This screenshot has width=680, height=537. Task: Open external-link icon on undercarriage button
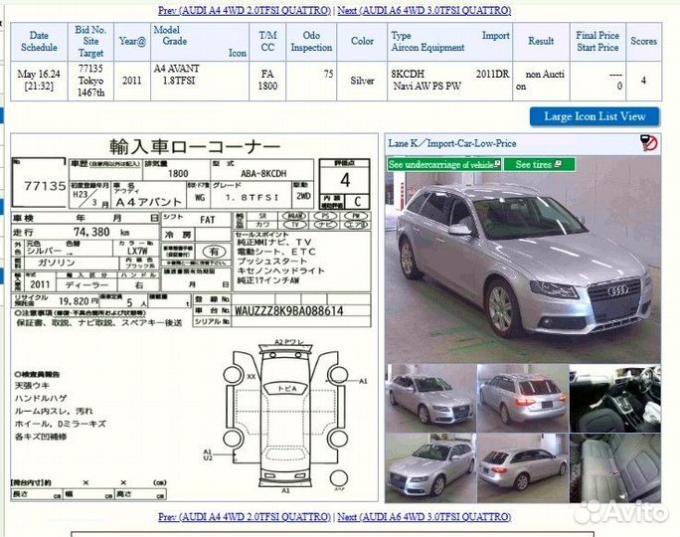tap(497, 164)
